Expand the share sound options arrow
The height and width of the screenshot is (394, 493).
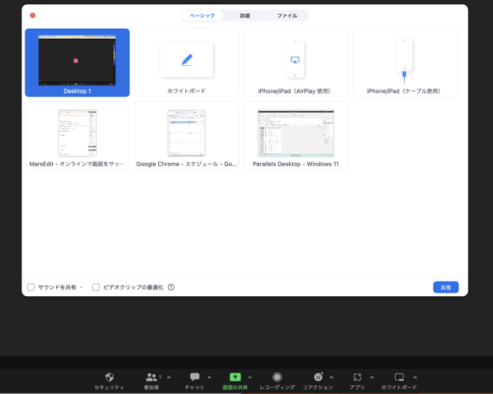click(x=81, y=287)
